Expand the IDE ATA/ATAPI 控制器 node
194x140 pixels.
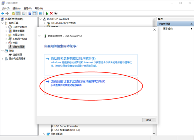[44, 23]
